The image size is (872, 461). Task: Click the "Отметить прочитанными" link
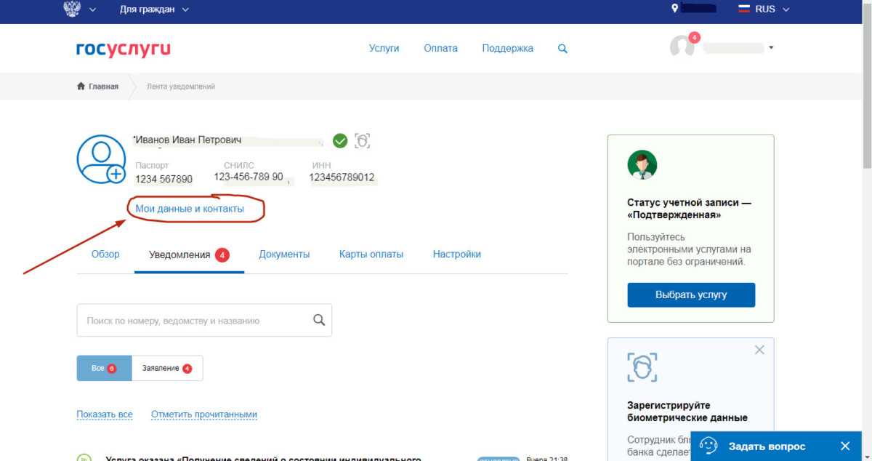pyautogui.click(x=204, y=414)
